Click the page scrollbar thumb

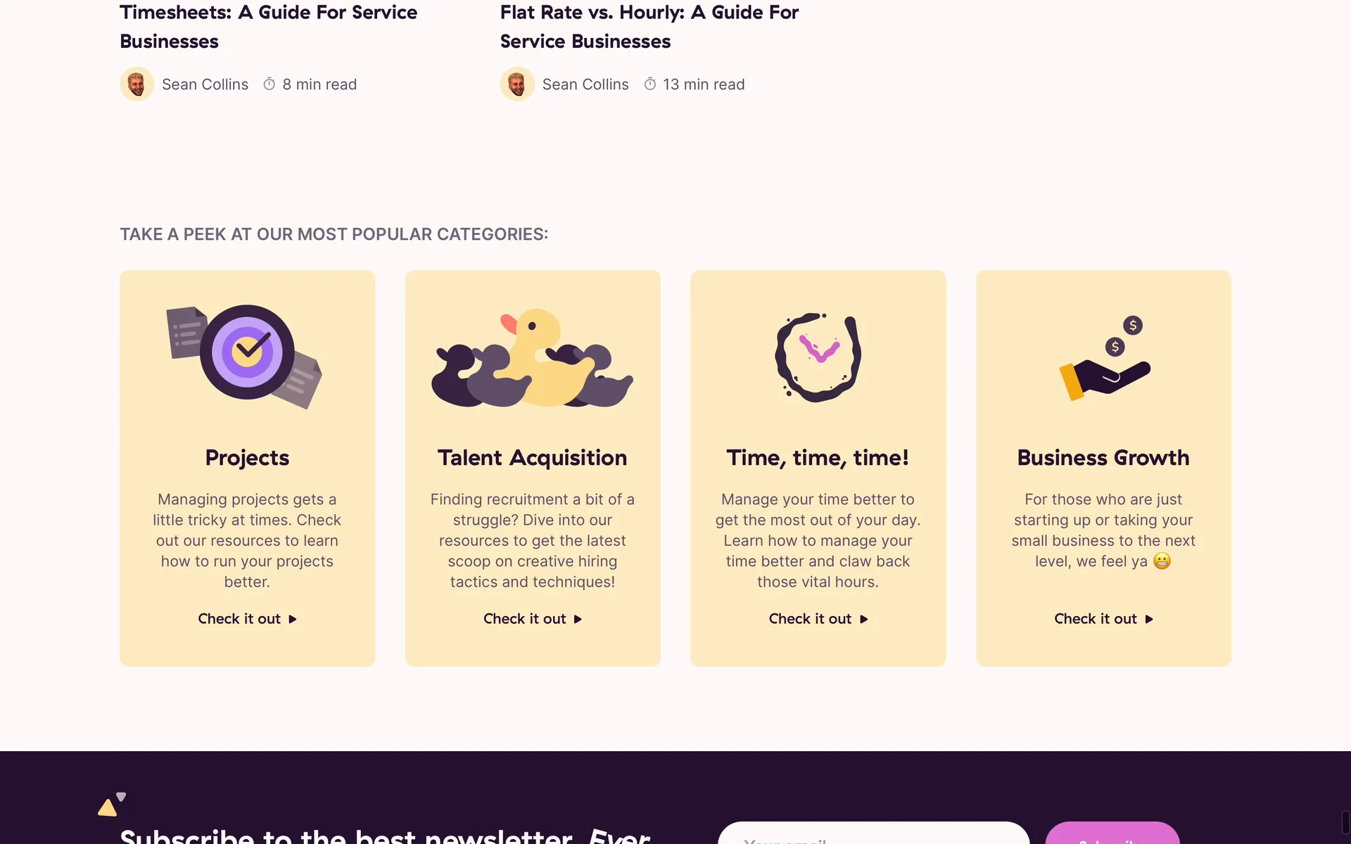click(x=1345, y=823)
